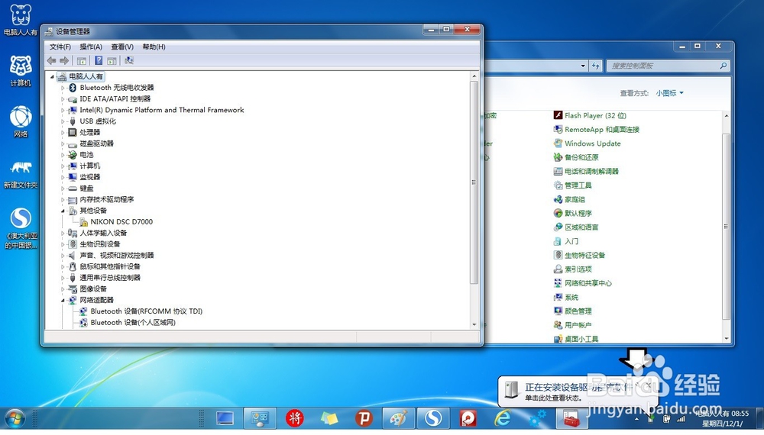Collapse the 其他设备 node
Image resolution: width=764 pixels, height=435 pixels.
[x=63, y=211]
